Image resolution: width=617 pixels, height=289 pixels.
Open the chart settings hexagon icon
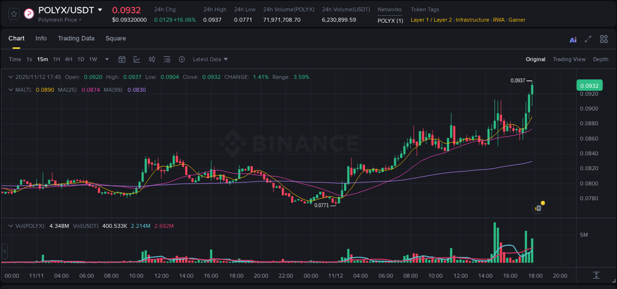pyautogui.click(x=182, y=59)
